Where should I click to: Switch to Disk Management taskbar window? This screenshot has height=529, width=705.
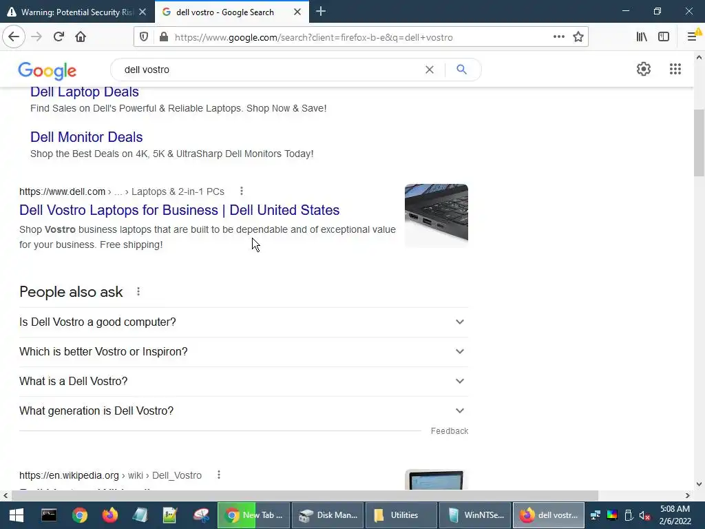[328, 515]
